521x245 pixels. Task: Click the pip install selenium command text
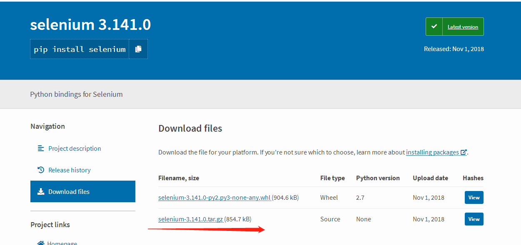(x=80, y=49)
